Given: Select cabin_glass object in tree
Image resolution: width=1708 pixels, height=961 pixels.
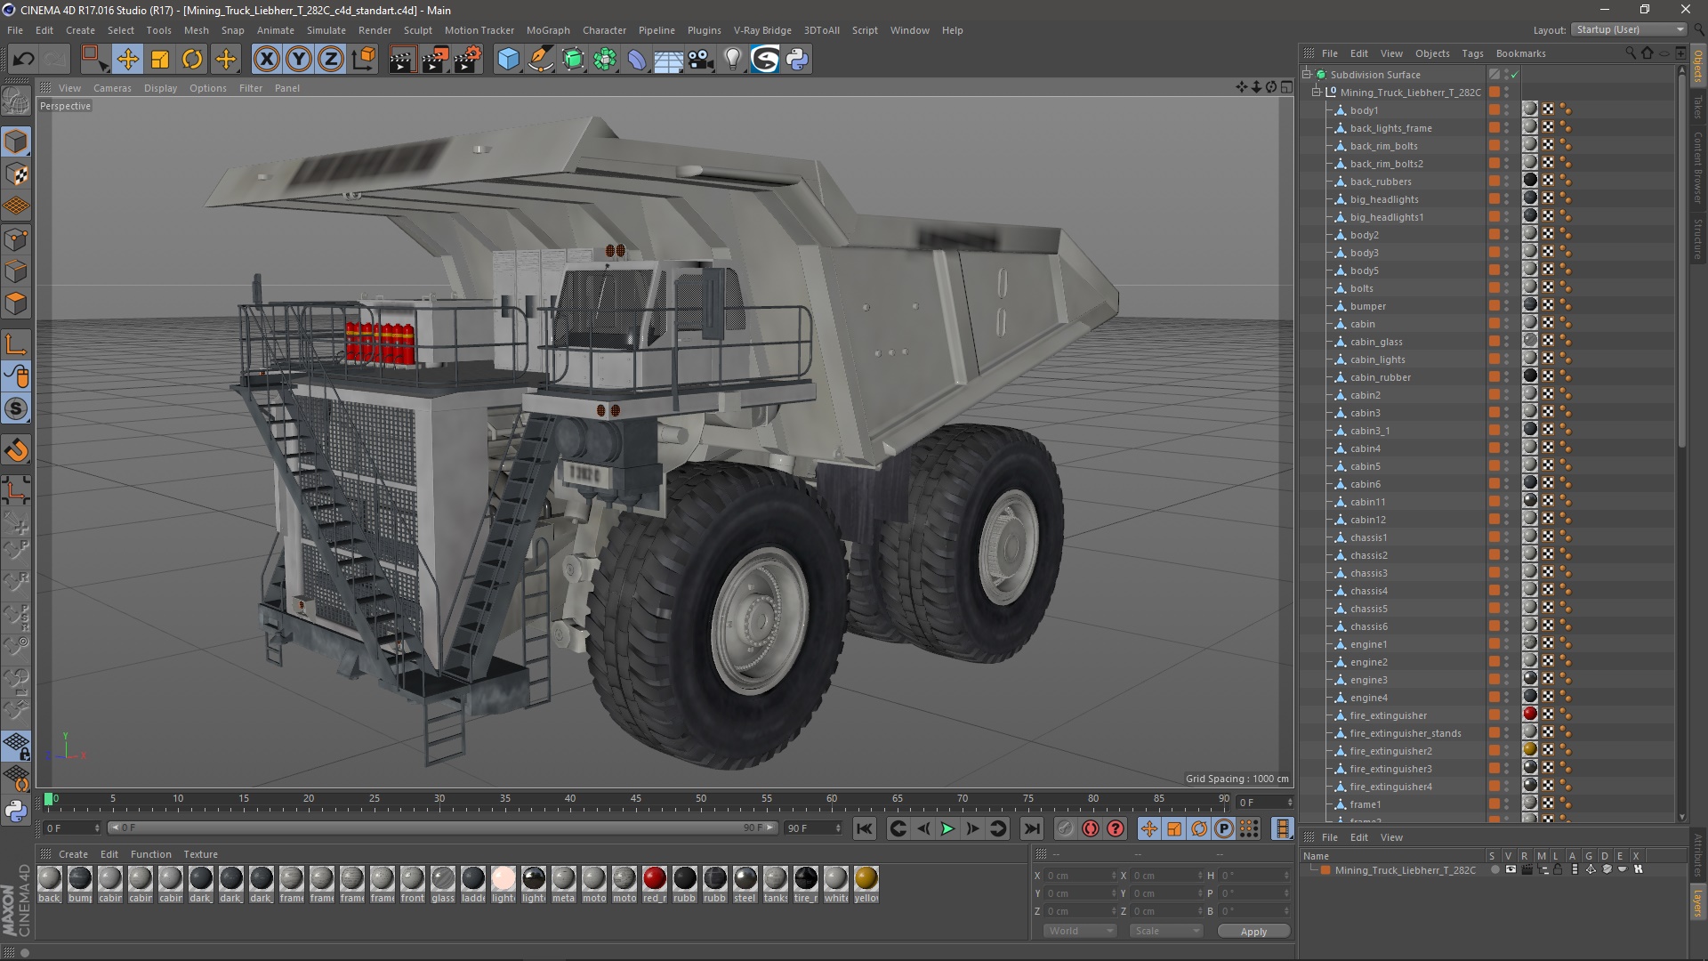Looking at the screenshot, I should point(1375,342).
